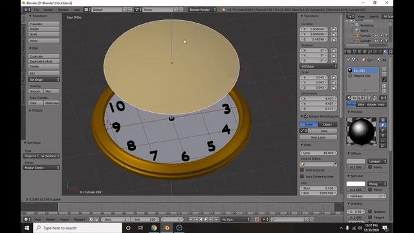Image resolution: width=414 pixels, height=233 pixels.
Task: Click the white specular color swatch
Action: (356, 184)
